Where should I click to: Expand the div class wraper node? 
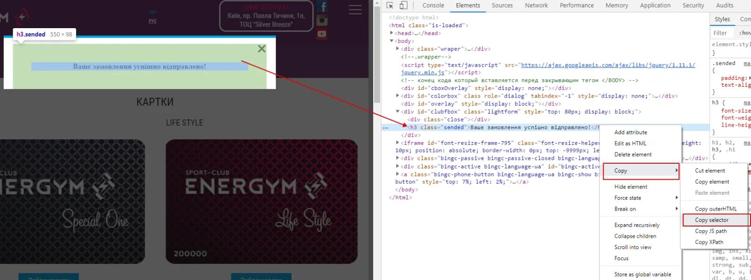click(x=398, y=48)
